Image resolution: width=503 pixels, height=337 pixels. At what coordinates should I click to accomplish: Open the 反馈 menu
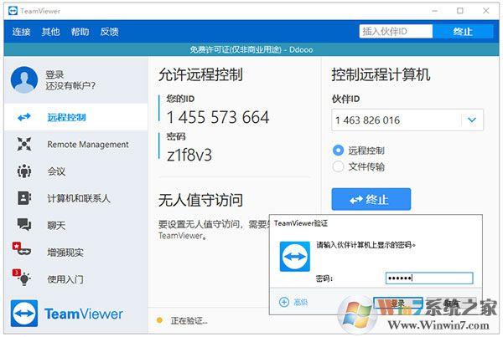point(109,32)
